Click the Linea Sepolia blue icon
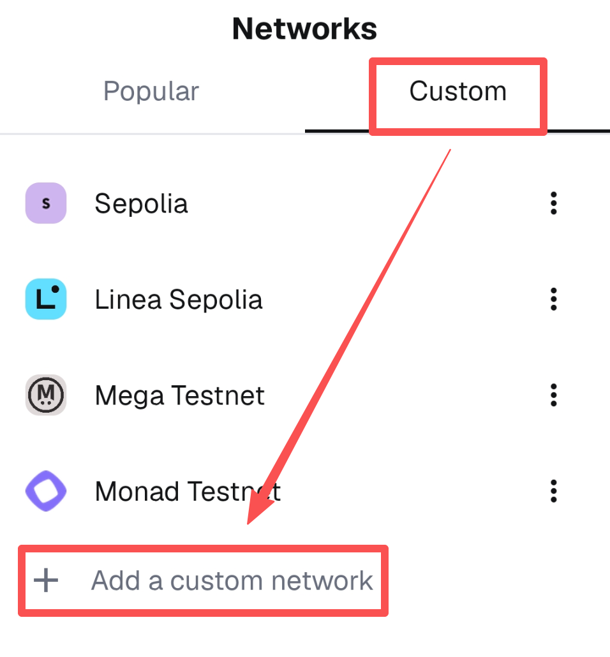The image size is (610, 657). point(46,299)
